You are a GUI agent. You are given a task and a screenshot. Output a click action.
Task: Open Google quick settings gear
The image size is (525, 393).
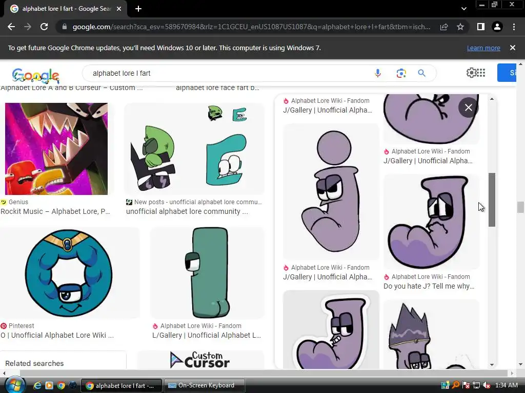pos(471,73)
